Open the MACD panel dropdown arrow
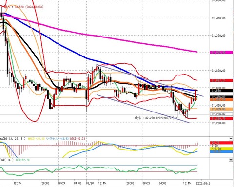The height and width of the screenshot is (187, 234). click(x=231, y=139)
